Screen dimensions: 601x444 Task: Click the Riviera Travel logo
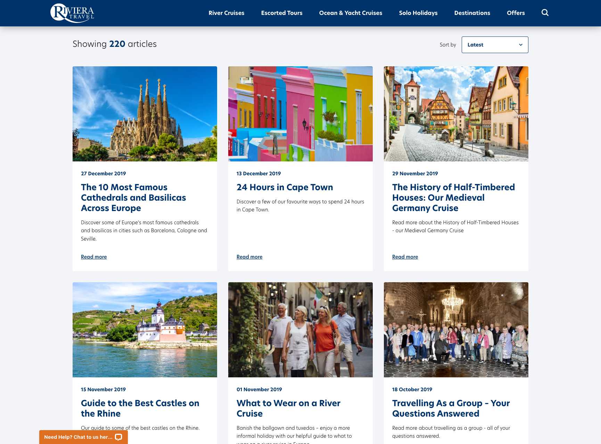click(x=72, y=13)
